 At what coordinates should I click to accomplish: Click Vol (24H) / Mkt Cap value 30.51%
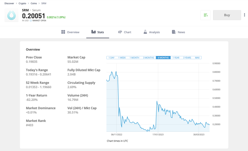pyautogui.click(x=73, y=113)
